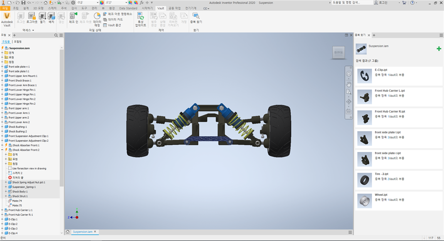Click the Zoom tool in the navigation bar
444x241 pixels.
[348, 92]
